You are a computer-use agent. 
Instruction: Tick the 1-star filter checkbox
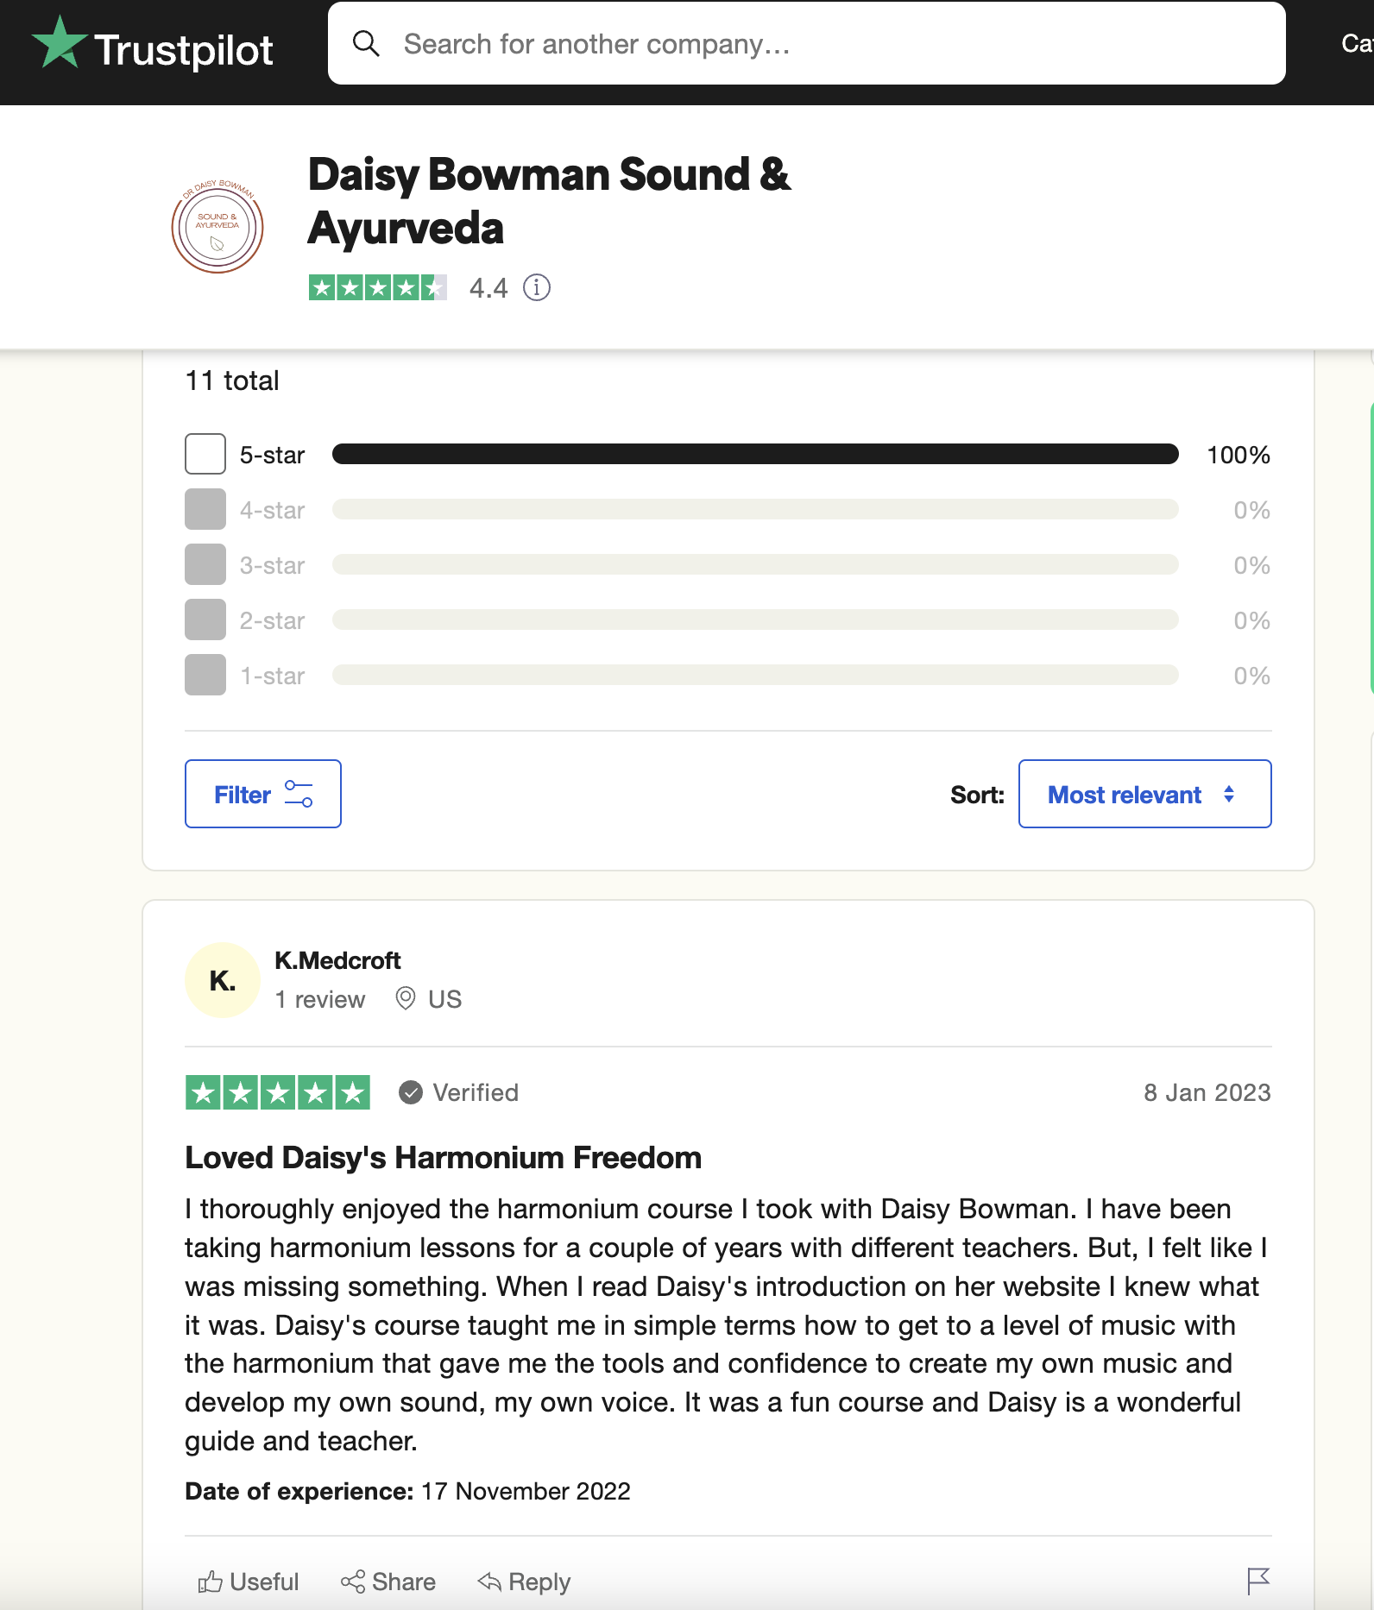[205, 675]
